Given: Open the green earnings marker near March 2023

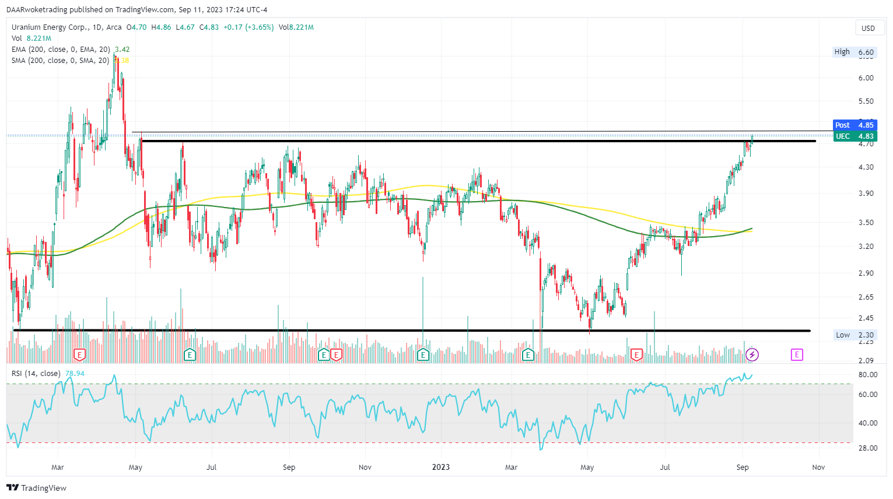Looking at the screenshot, I should click(528, 354).
